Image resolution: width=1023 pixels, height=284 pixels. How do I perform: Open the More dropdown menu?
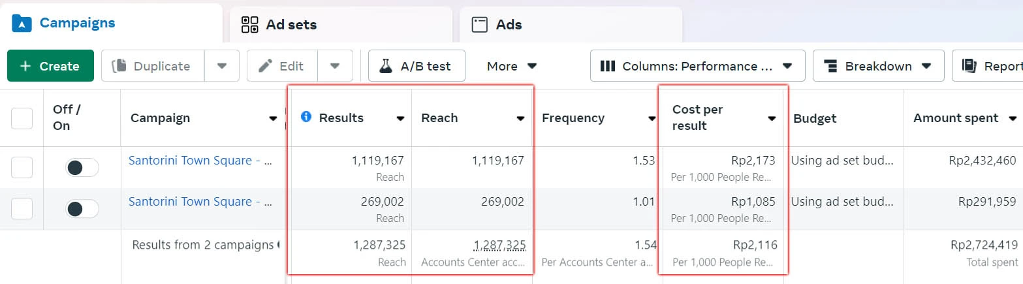point(512,66)
